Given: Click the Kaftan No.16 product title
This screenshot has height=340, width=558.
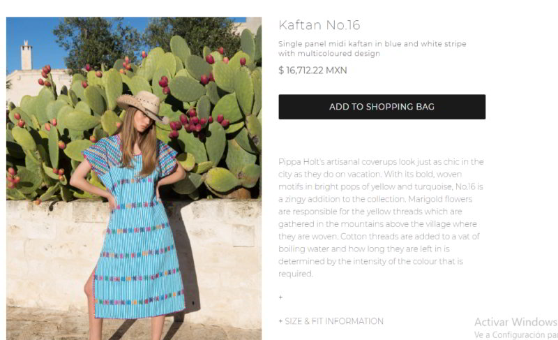Looking at the screenshot, I should pos(319,25).
